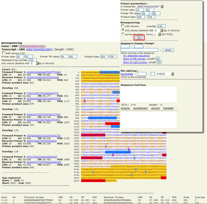Click the 'Resequencing overlap' field on the left
Viewport: 207px width, 204px height.
pyautogui.click(x=33, y=60)
